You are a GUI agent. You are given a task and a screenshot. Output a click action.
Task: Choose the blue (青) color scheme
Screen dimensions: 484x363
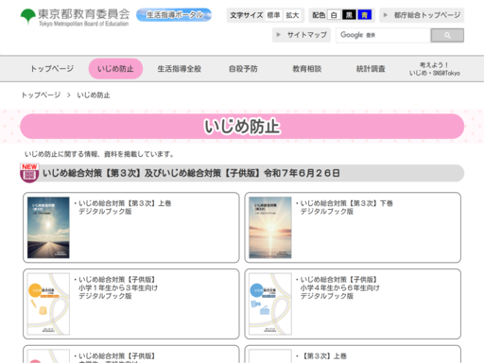pos(365,15)
